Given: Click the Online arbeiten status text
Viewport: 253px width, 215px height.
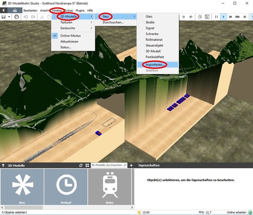Looking at the screenshot, I should 236,212.
